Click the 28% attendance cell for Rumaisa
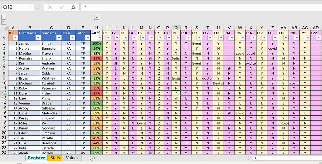The width and height of the screenshot is (322, 164). tap(97, 59)
